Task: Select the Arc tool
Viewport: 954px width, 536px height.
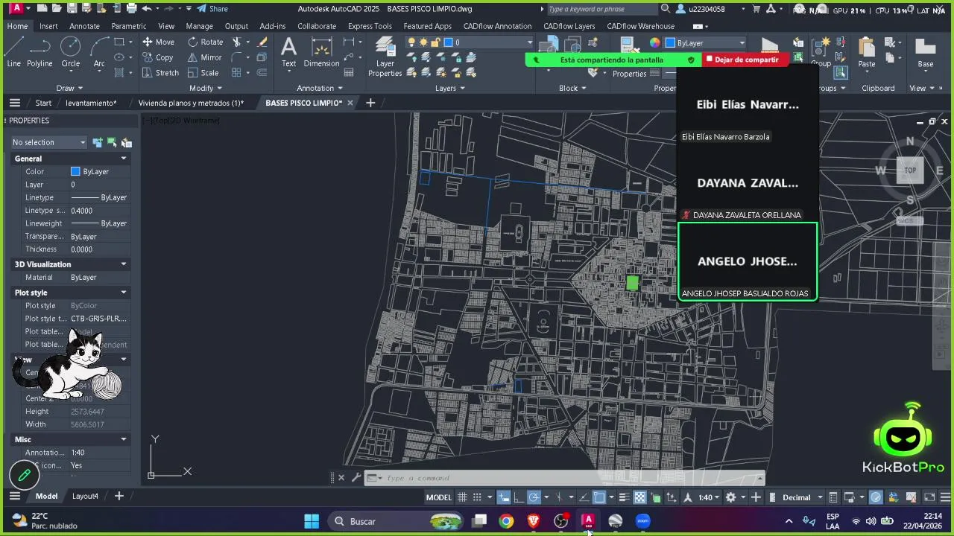Action: 99,52
